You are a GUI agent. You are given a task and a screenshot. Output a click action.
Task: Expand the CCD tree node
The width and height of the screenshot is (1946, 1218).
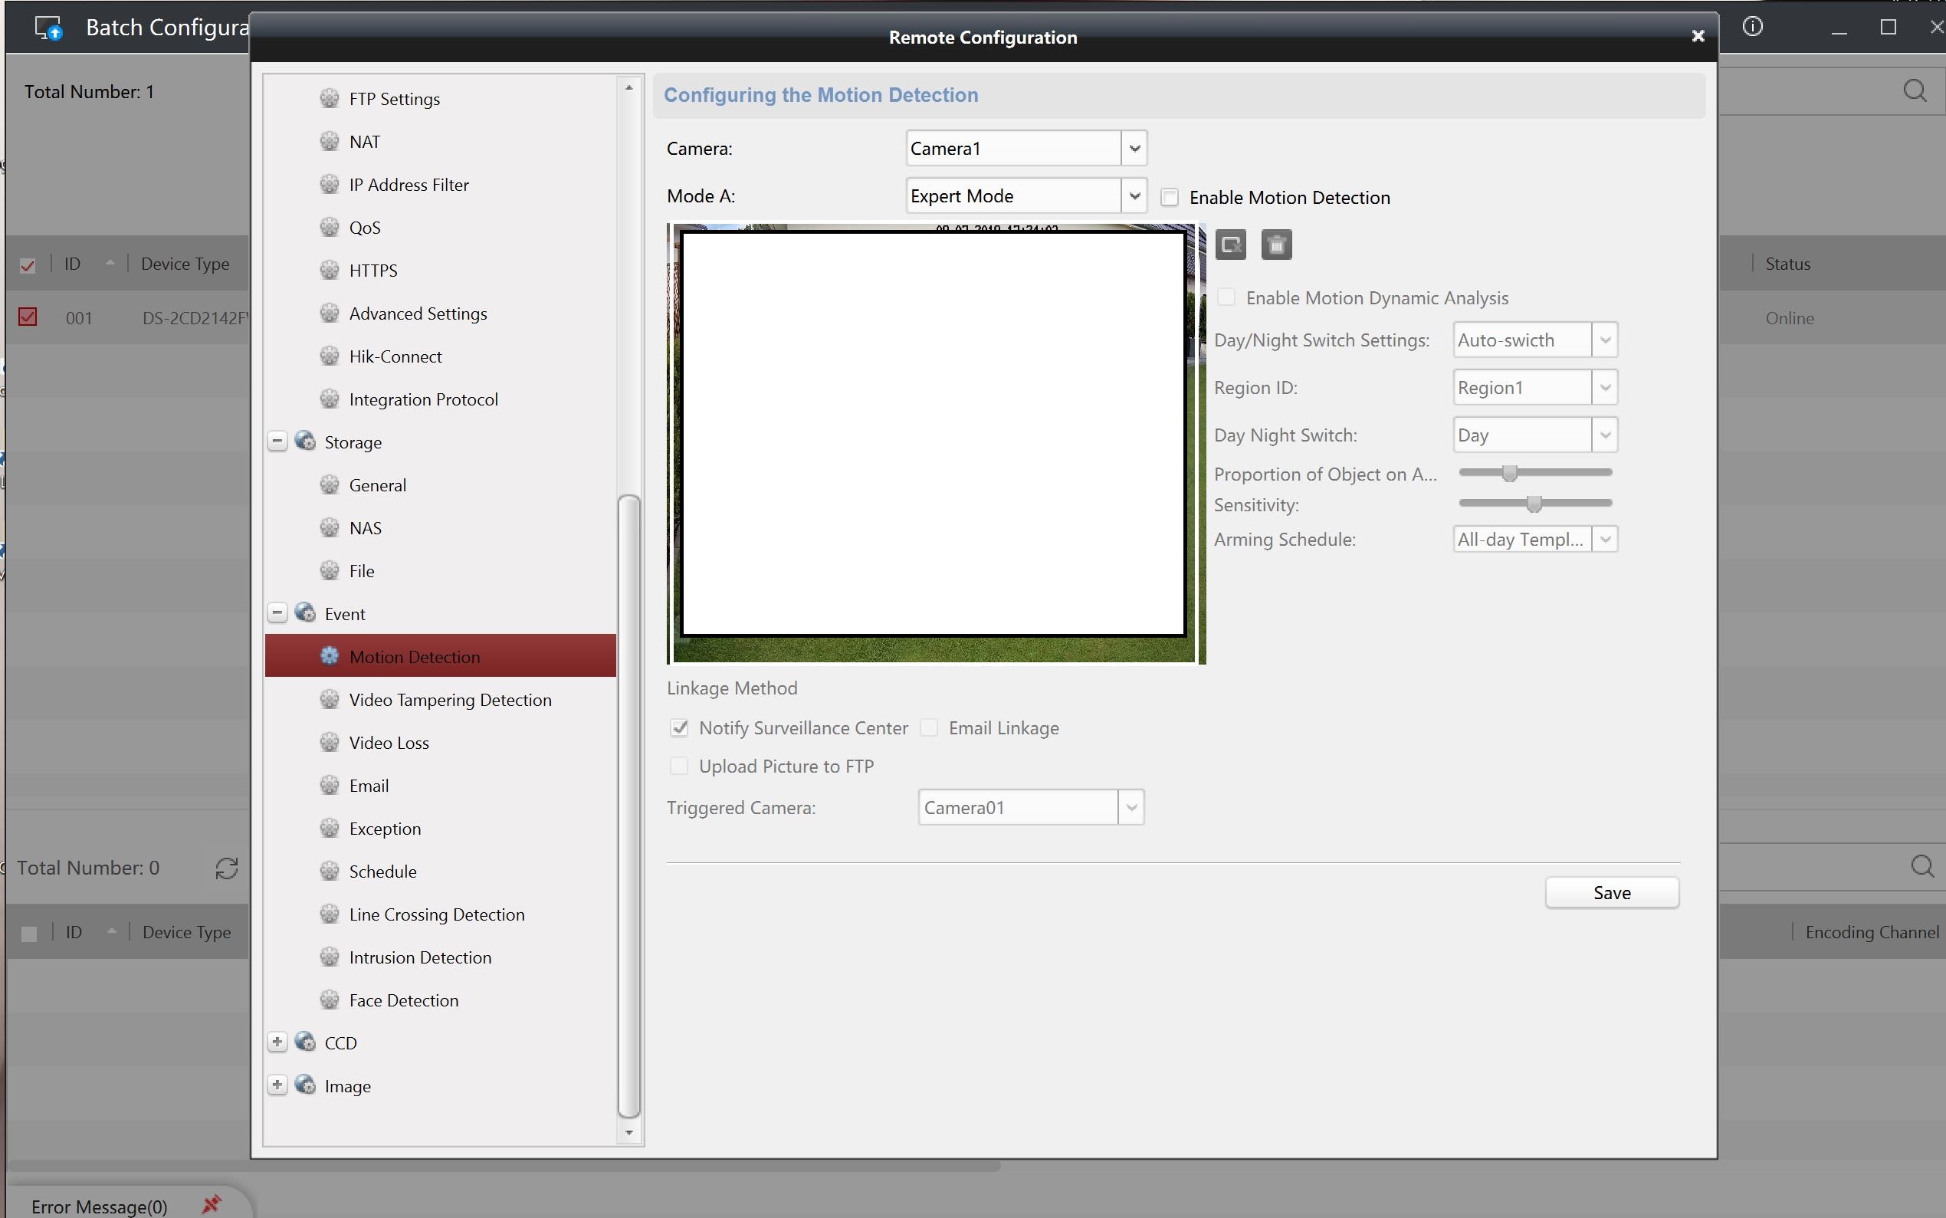point(277,1042)
